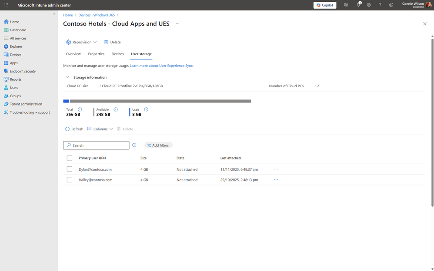Open the app launcher waffle icon

[x=6, y=5]
